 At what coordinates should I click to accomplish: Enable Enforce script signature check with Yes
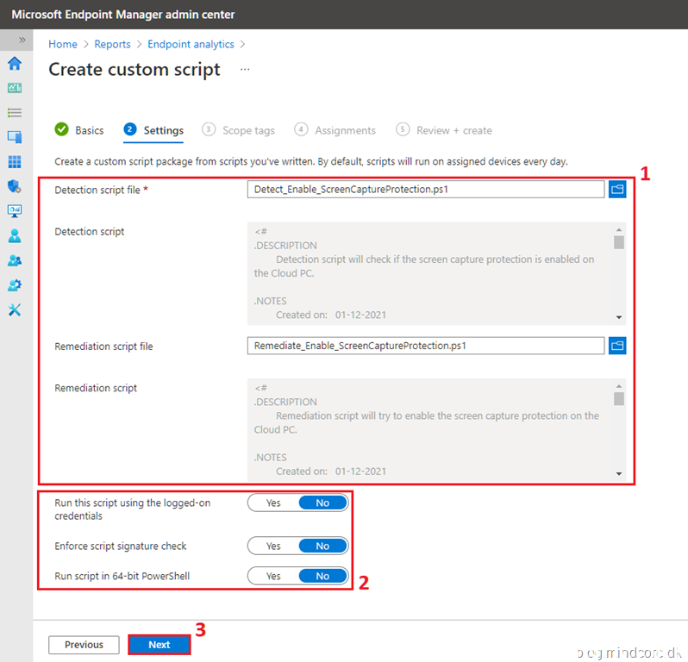tap(273, 546)
